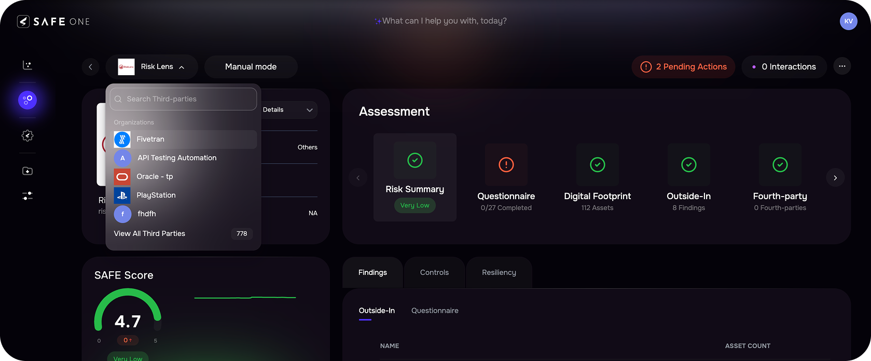Screen dimensions: 871x361
Task: Click the Outside-In checkmark icon
Action: 689,165
